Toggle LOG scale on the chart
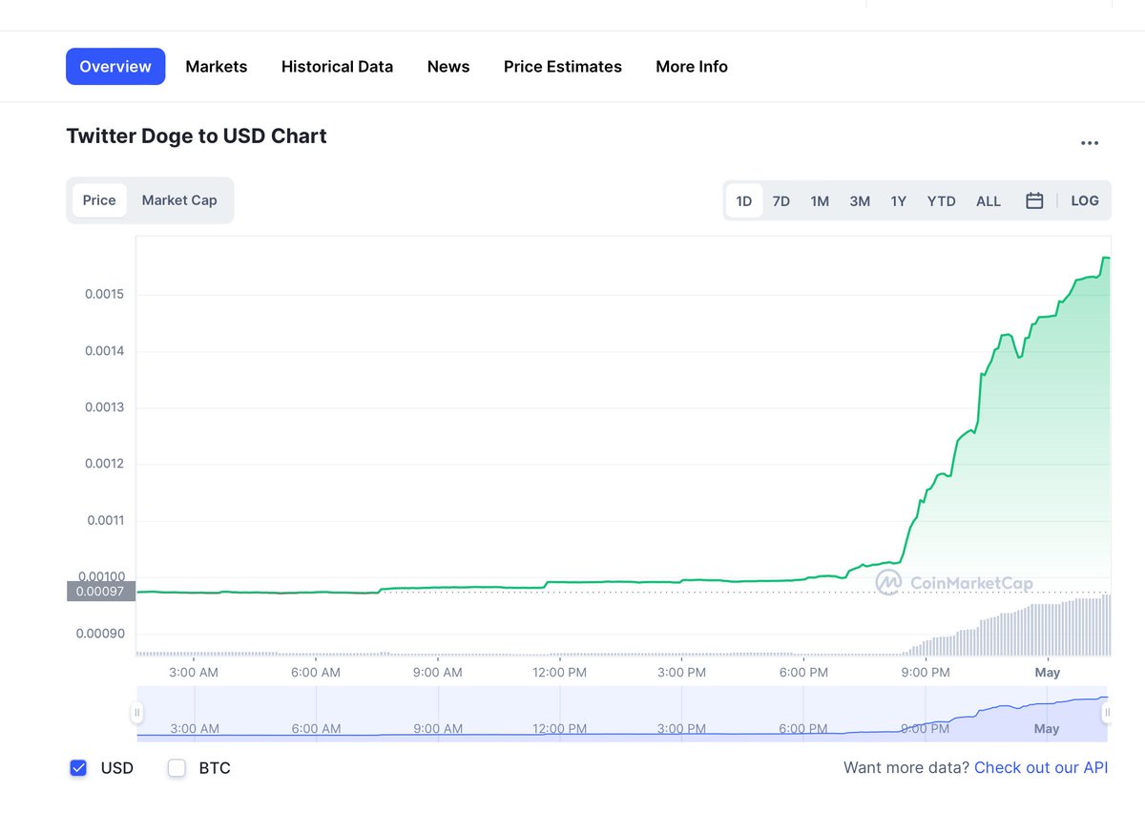Screen dimensions: 1145x813 click(1085, 200)
